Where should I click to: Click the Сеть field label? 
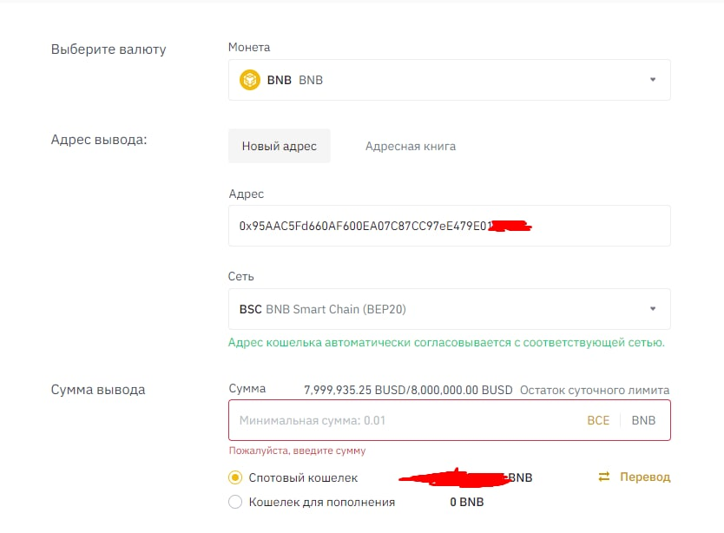[x=241, y=277]
